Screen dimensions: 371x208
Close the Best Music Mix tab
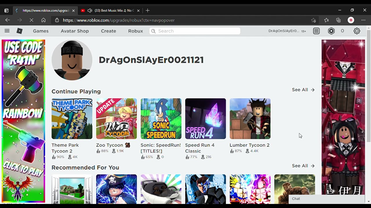(138, 11)
